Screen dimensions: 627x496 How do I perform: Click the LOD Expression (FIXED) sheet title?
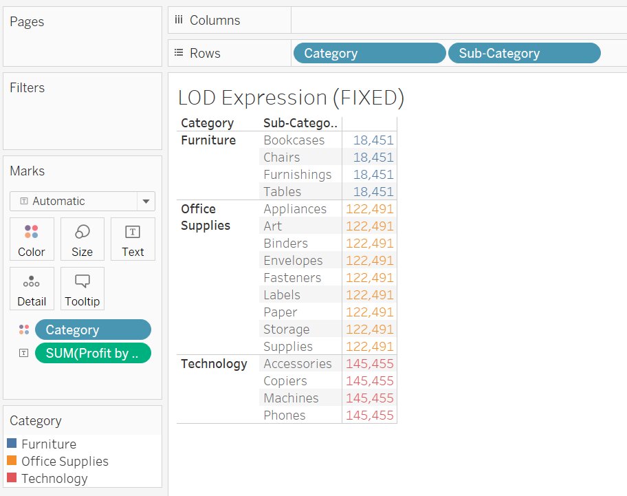coord(289,97)
